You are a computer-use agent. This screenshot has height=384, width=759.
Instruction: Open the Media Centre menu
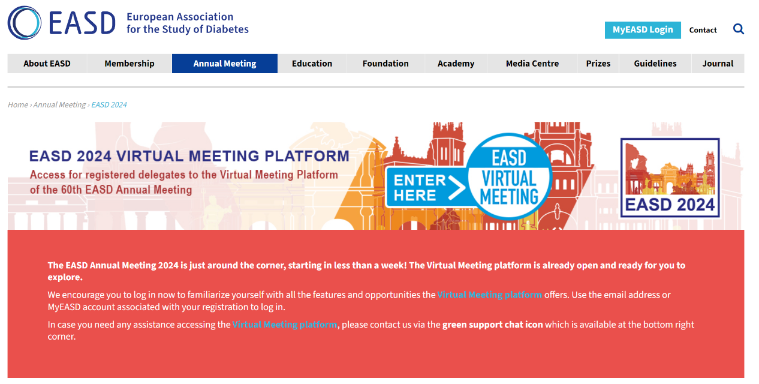click(532, 64)
